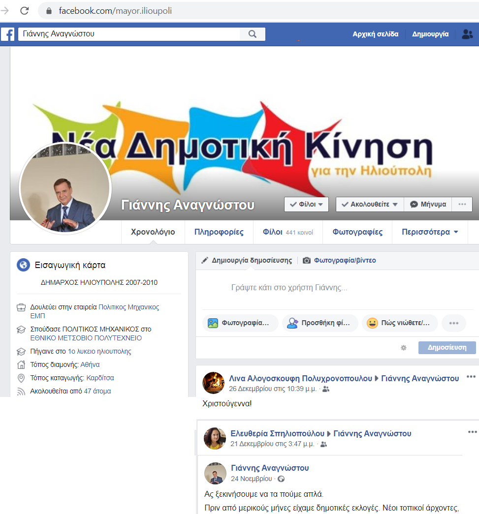
Task: Click Γιάννης Αναγνώστου name in shared post
Action: click(270, 468)
